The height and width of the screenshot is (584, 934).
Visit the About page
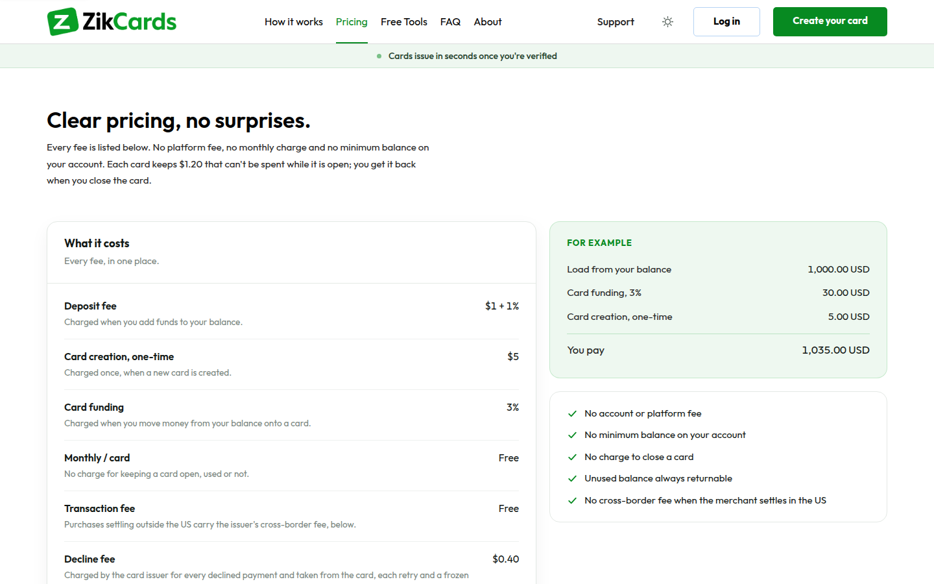pos(488,22)
